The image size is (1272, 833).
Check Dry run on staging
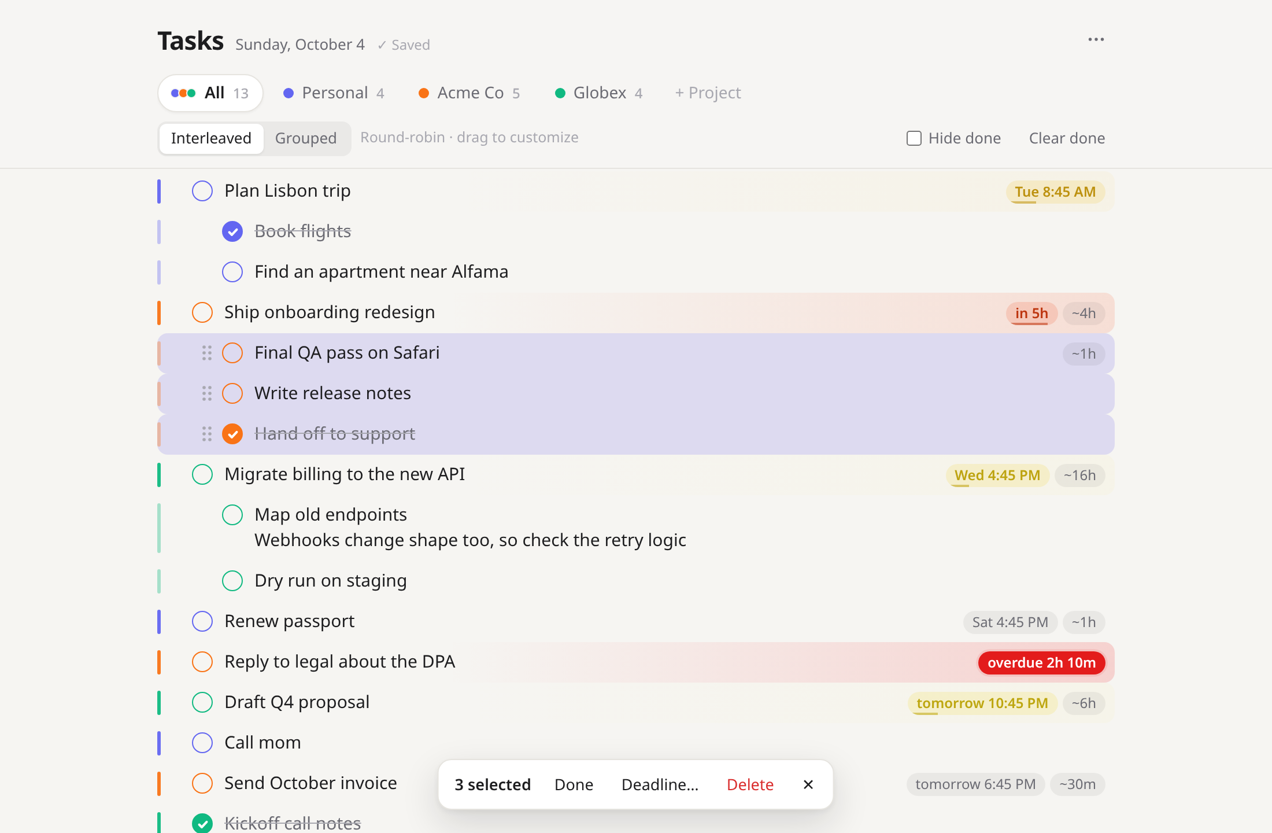pos(232,581)
